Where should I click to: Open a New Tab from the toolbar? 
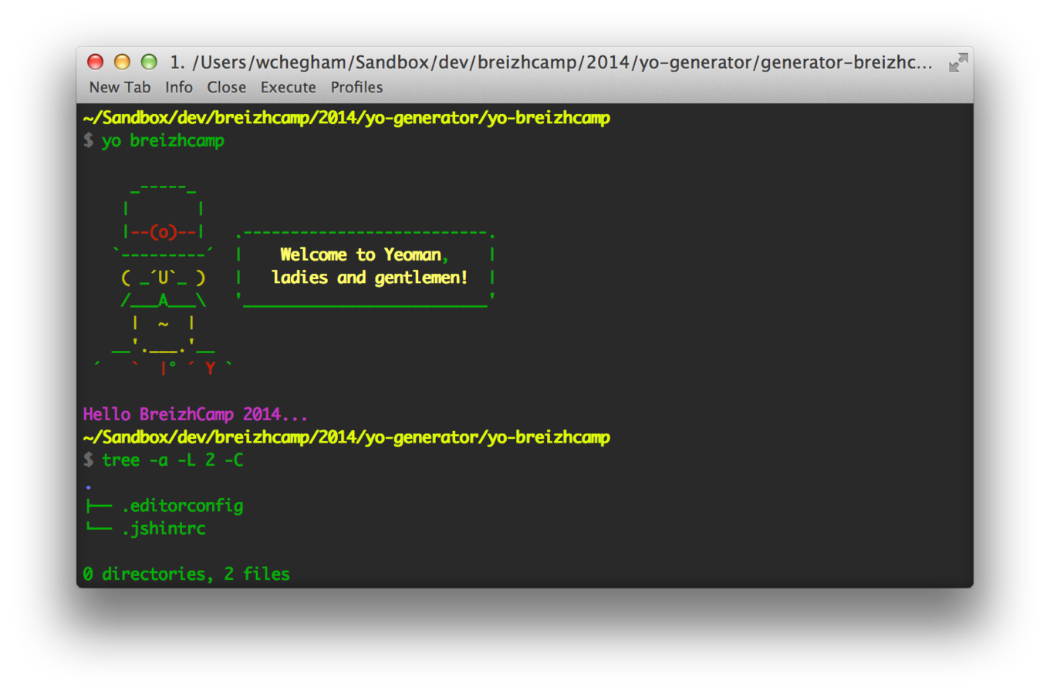120,87
